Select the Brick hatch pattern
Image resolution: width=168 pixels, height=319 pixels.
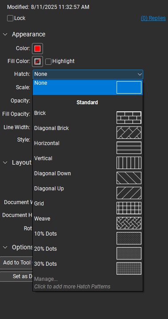pos(88,118)
